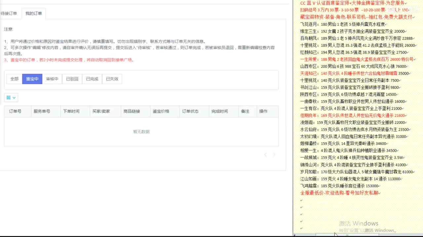Switch to the 我的订单 tab
The width and height of the screenshot is (423, 237).
tap(32, 13)
